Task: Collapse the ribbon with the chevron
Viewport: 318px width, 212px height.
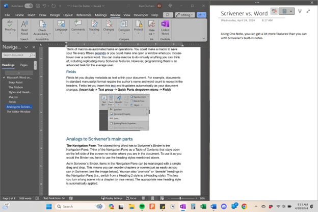Action: 204,38
